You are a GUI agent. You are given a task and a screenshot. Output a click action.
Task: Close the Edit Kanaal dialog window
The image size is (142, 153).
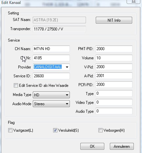pos(133,2)
